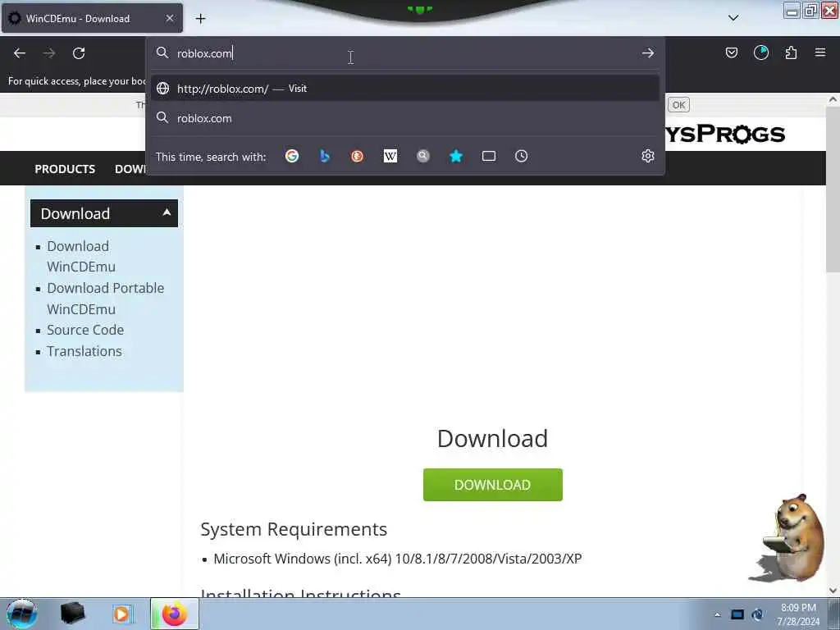
Task: Search this time with Wikipedia
Action: pyautogui.click(x=390, y=156)
